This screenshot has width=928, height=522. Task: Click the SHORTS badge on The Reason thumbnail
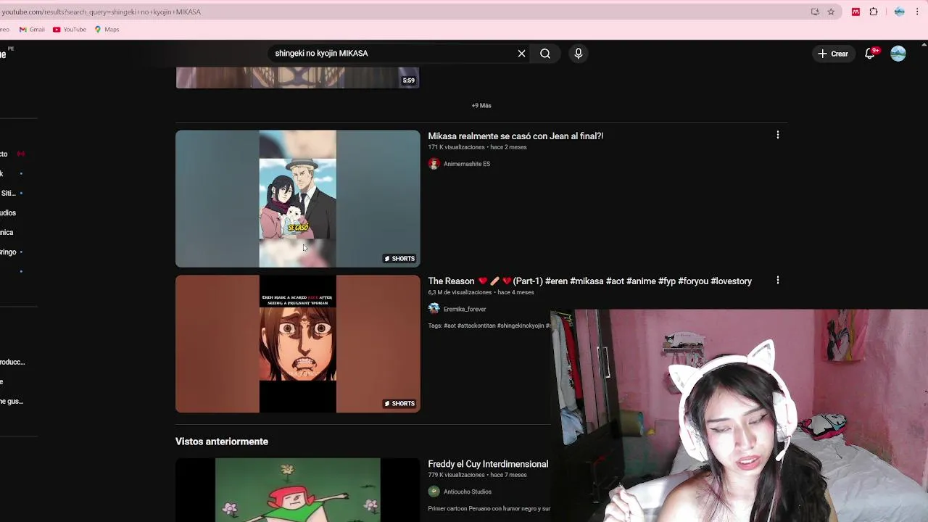(399, 404)
